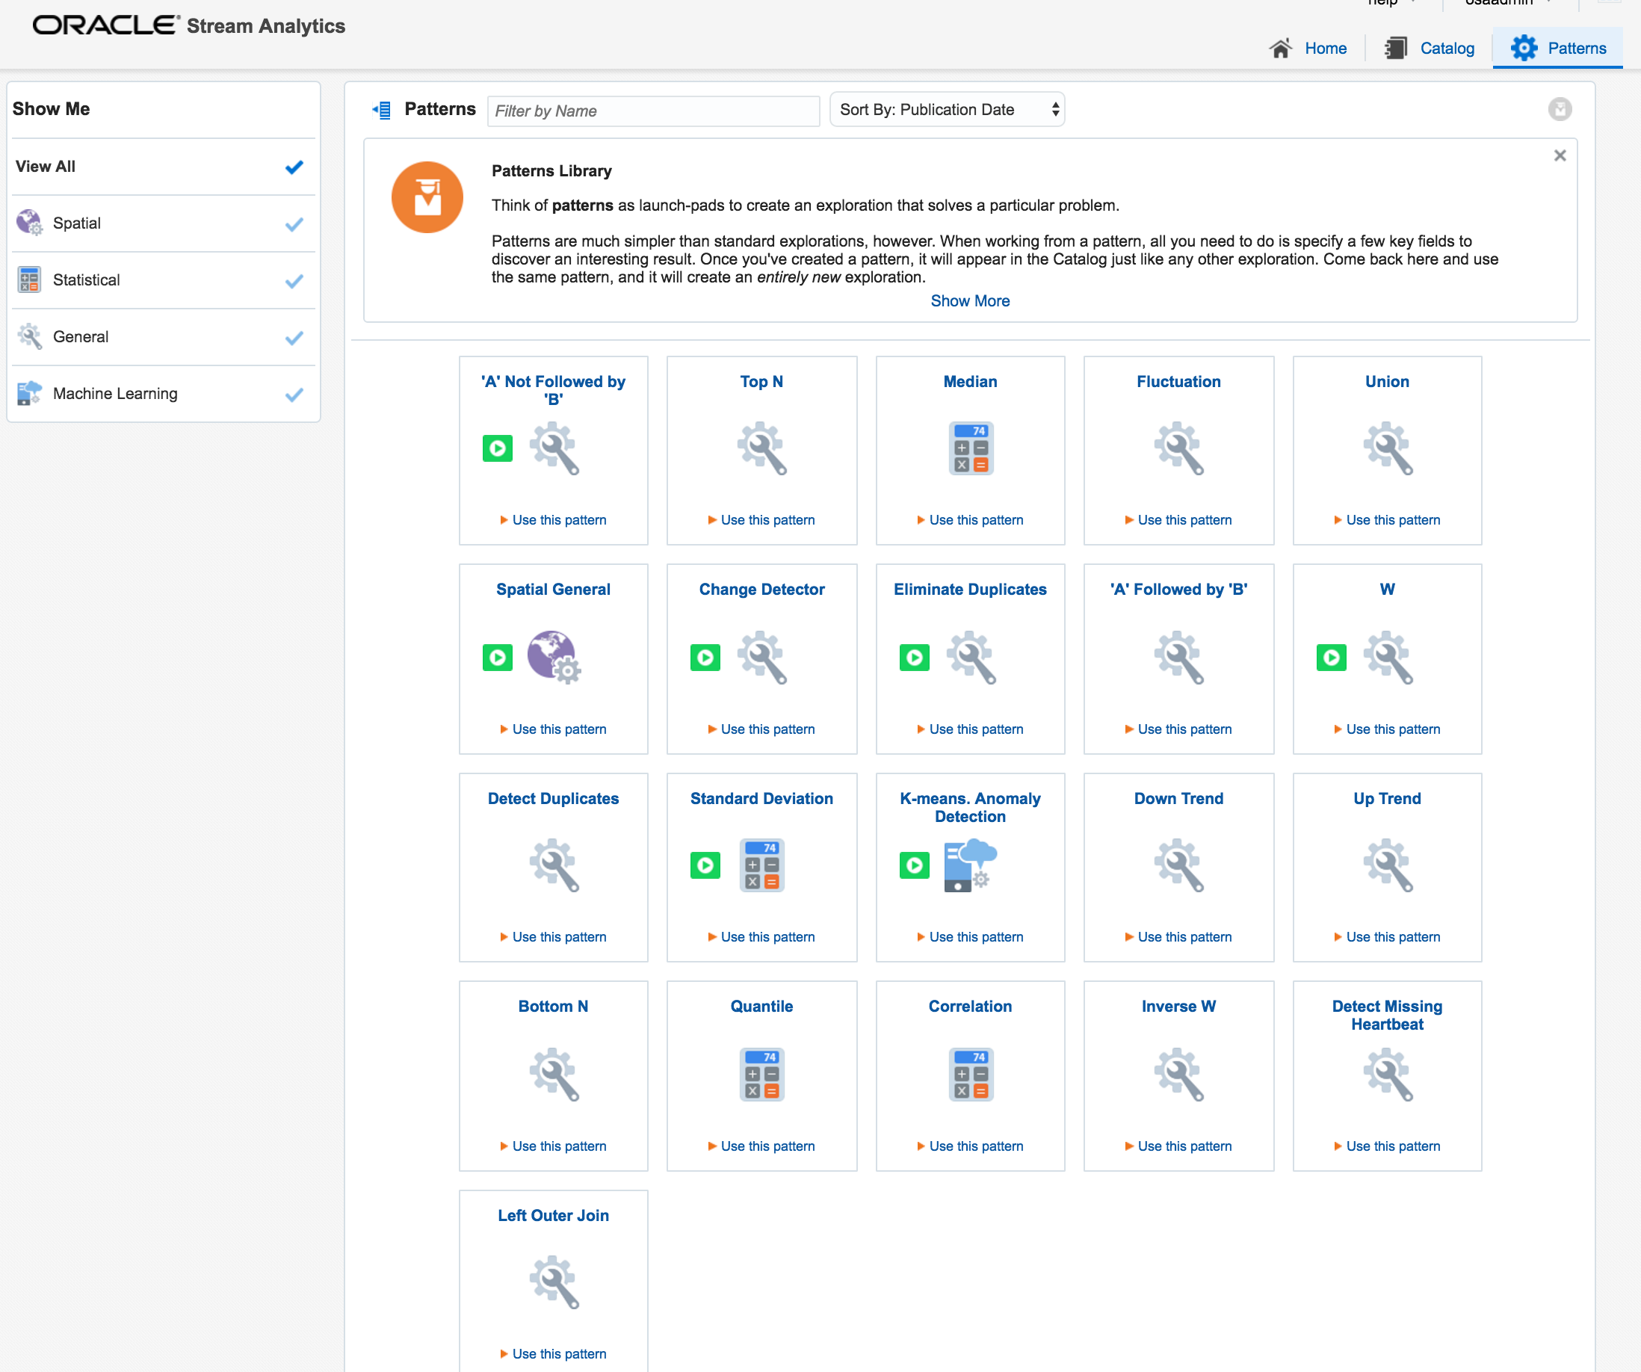Screen dimensions: 1641x1372
Task: Toggle the Statistical category filter
Action: click(294, 280)
